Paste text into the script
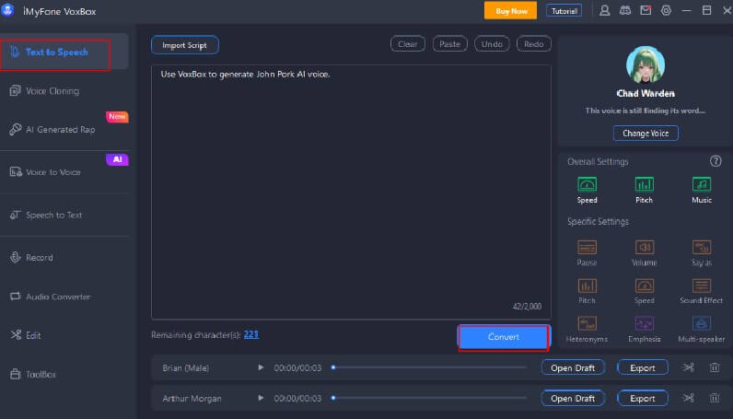 click(x=449, y=44)
